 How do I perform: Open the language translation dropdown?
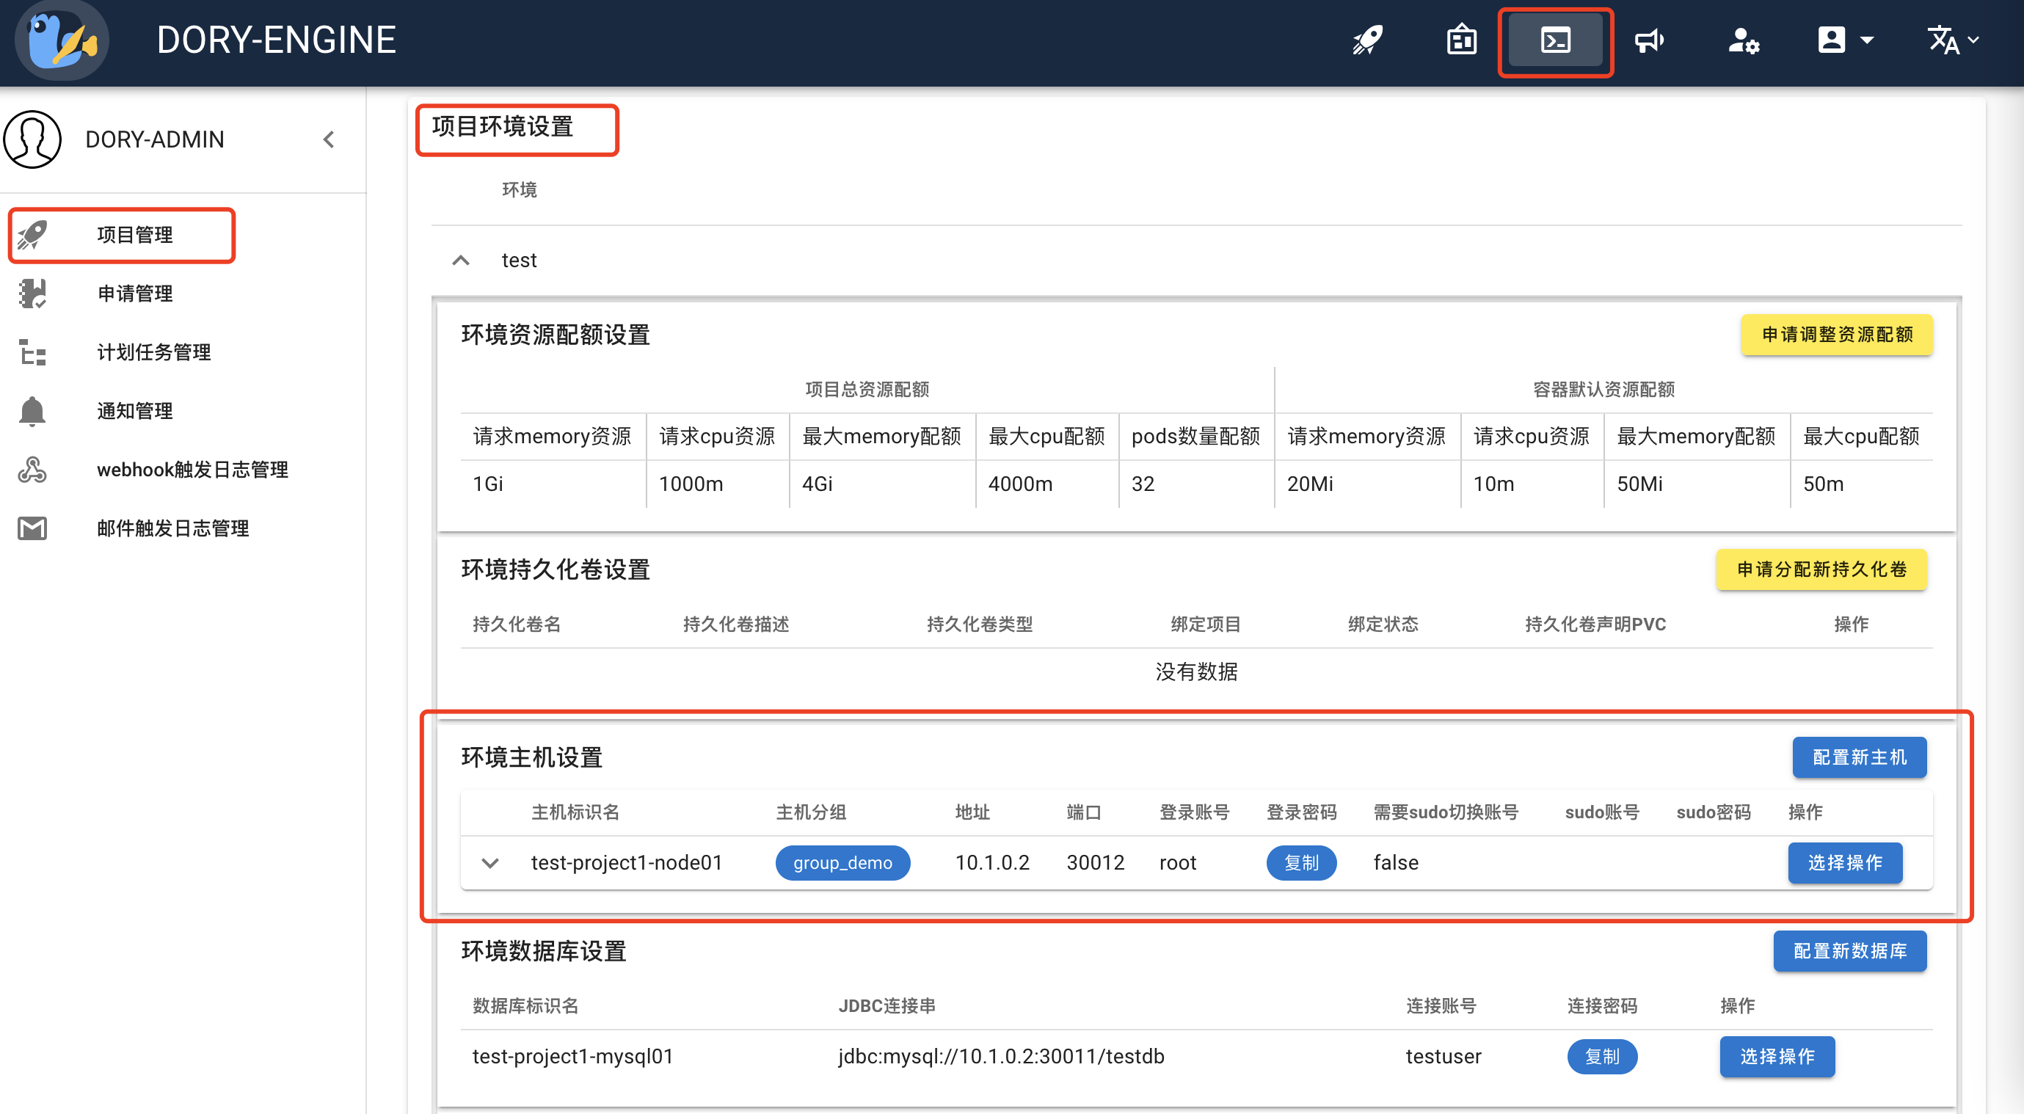pos(1954,40)
